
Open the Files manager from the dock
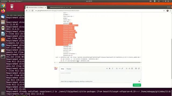3,22
